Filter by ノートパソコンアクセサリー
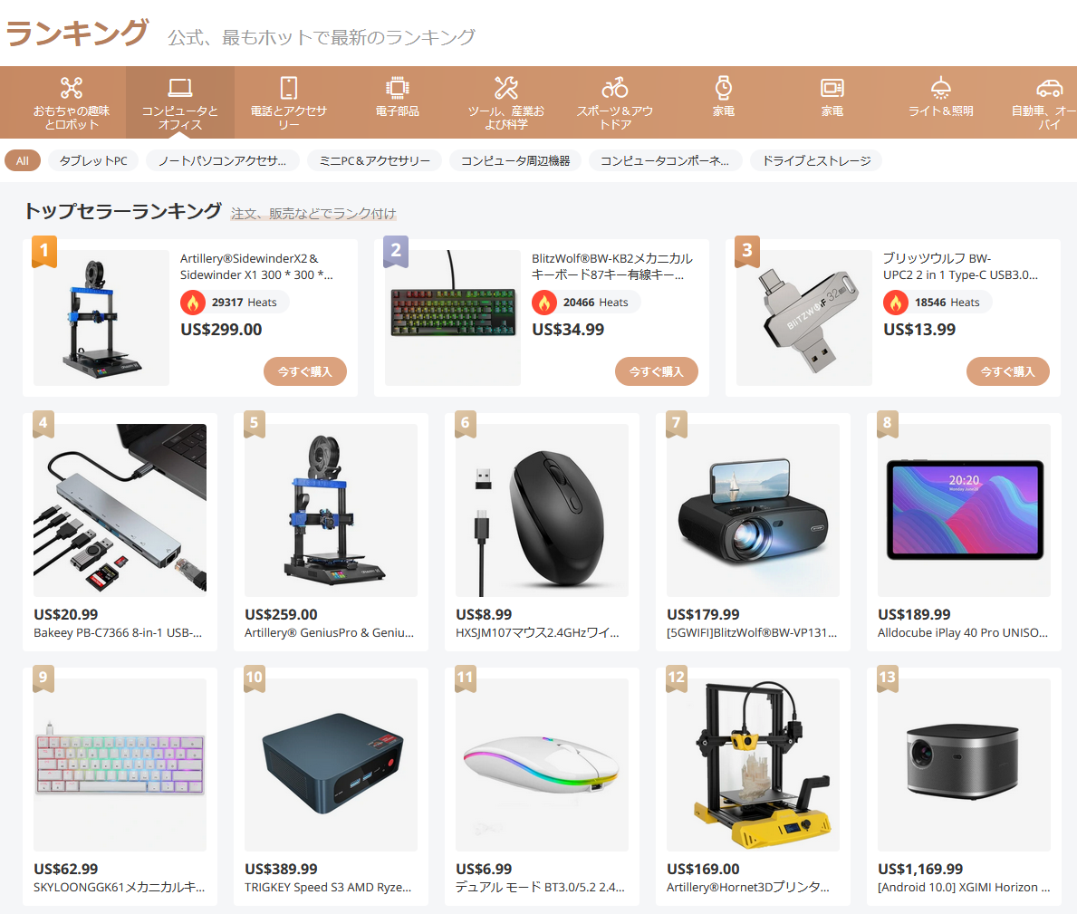The height and width of the screenshot is (914, 1077). [223, 160]
